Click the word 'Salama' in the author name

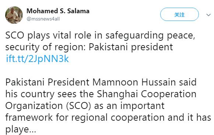pos(78,11)
